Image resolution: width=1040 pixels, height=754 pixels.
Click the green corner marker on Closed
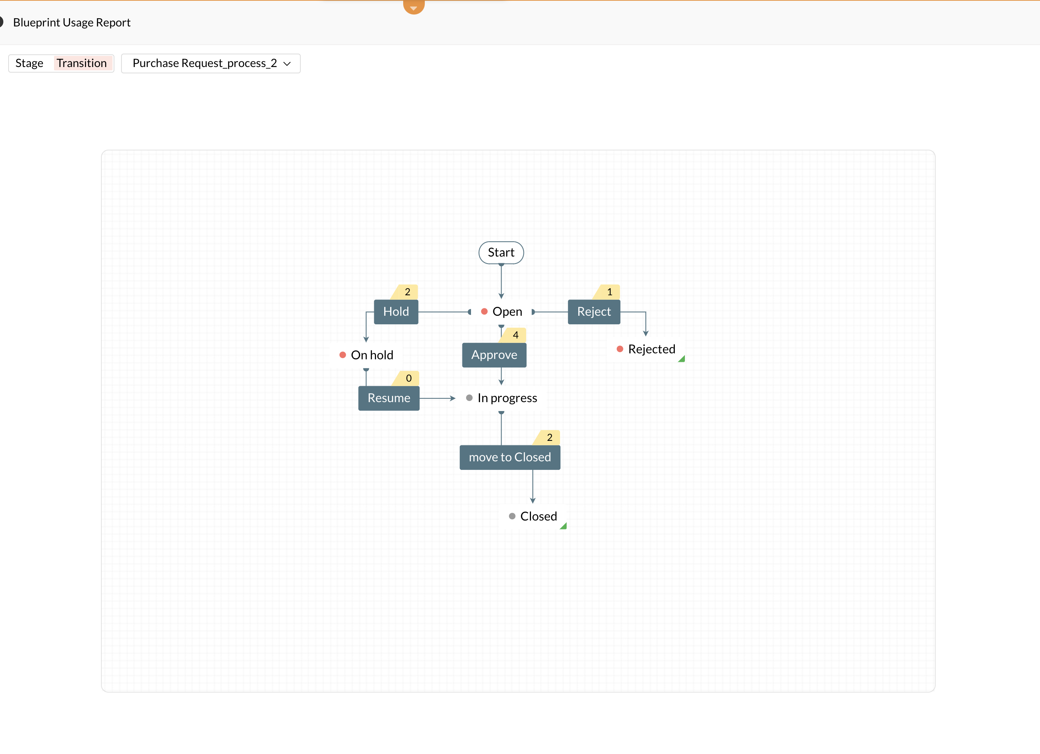point(563,526)
